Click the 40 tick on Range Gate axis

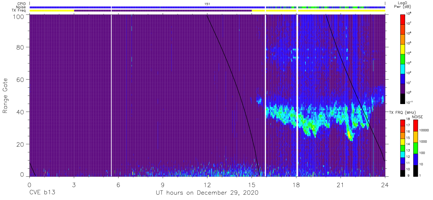[x=20, y=112]
